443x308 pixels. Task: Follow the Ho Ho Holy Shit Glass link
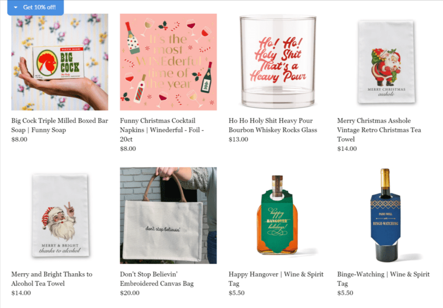(x=273, y=125)
